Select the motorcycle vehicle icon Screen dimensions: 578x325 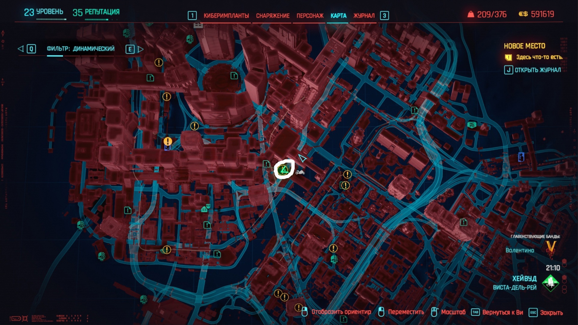300,172
